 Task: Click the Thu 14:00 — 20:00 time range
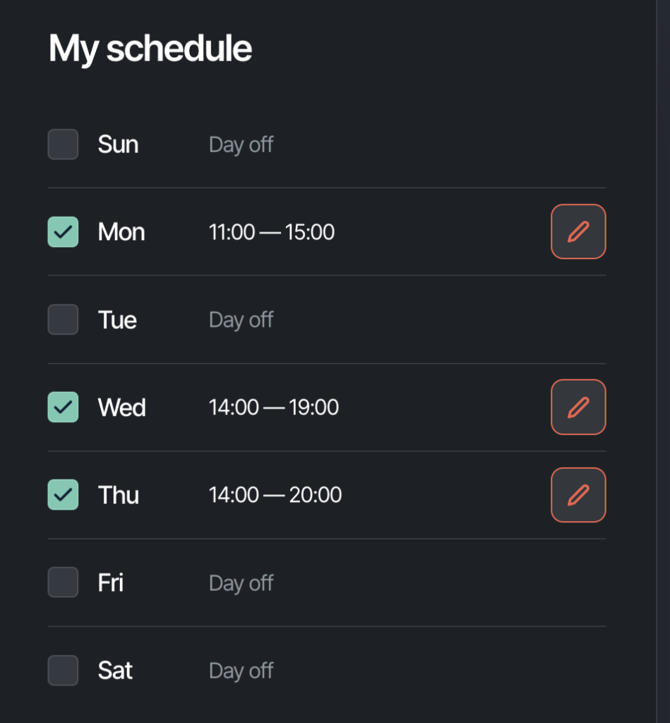click(275, 495)
